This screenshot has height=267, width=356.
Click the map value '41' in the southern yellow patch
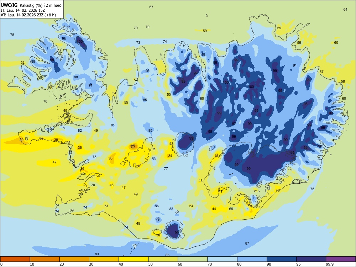[x=220, y=192]
